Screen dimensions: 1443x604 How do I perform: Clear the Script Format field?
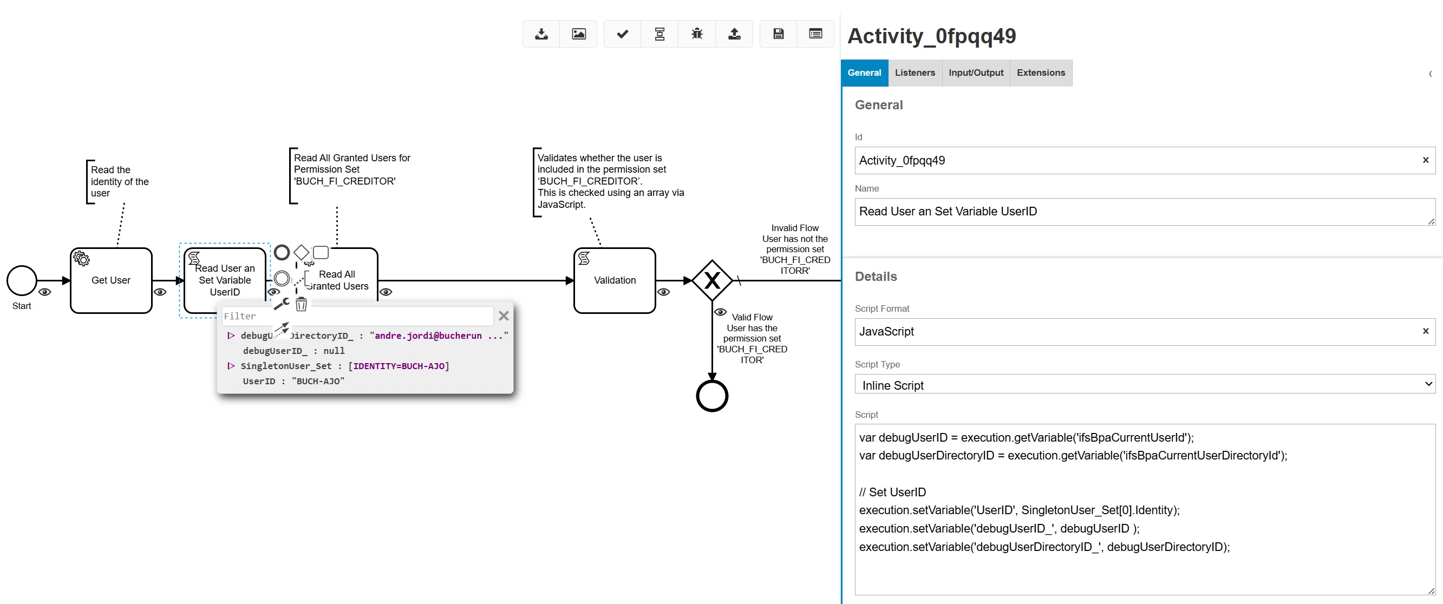[x=1425, y=331]
